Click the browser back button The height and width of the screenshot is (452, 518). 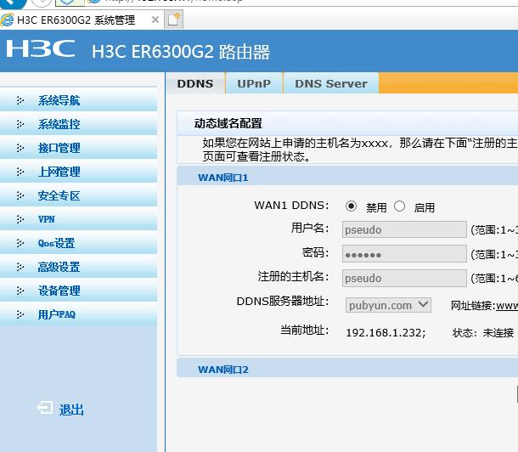[14, 3]
